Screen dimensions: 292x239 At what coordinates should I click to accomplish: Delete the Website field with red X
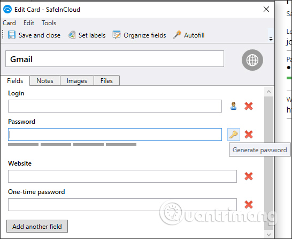click(249, 176)
